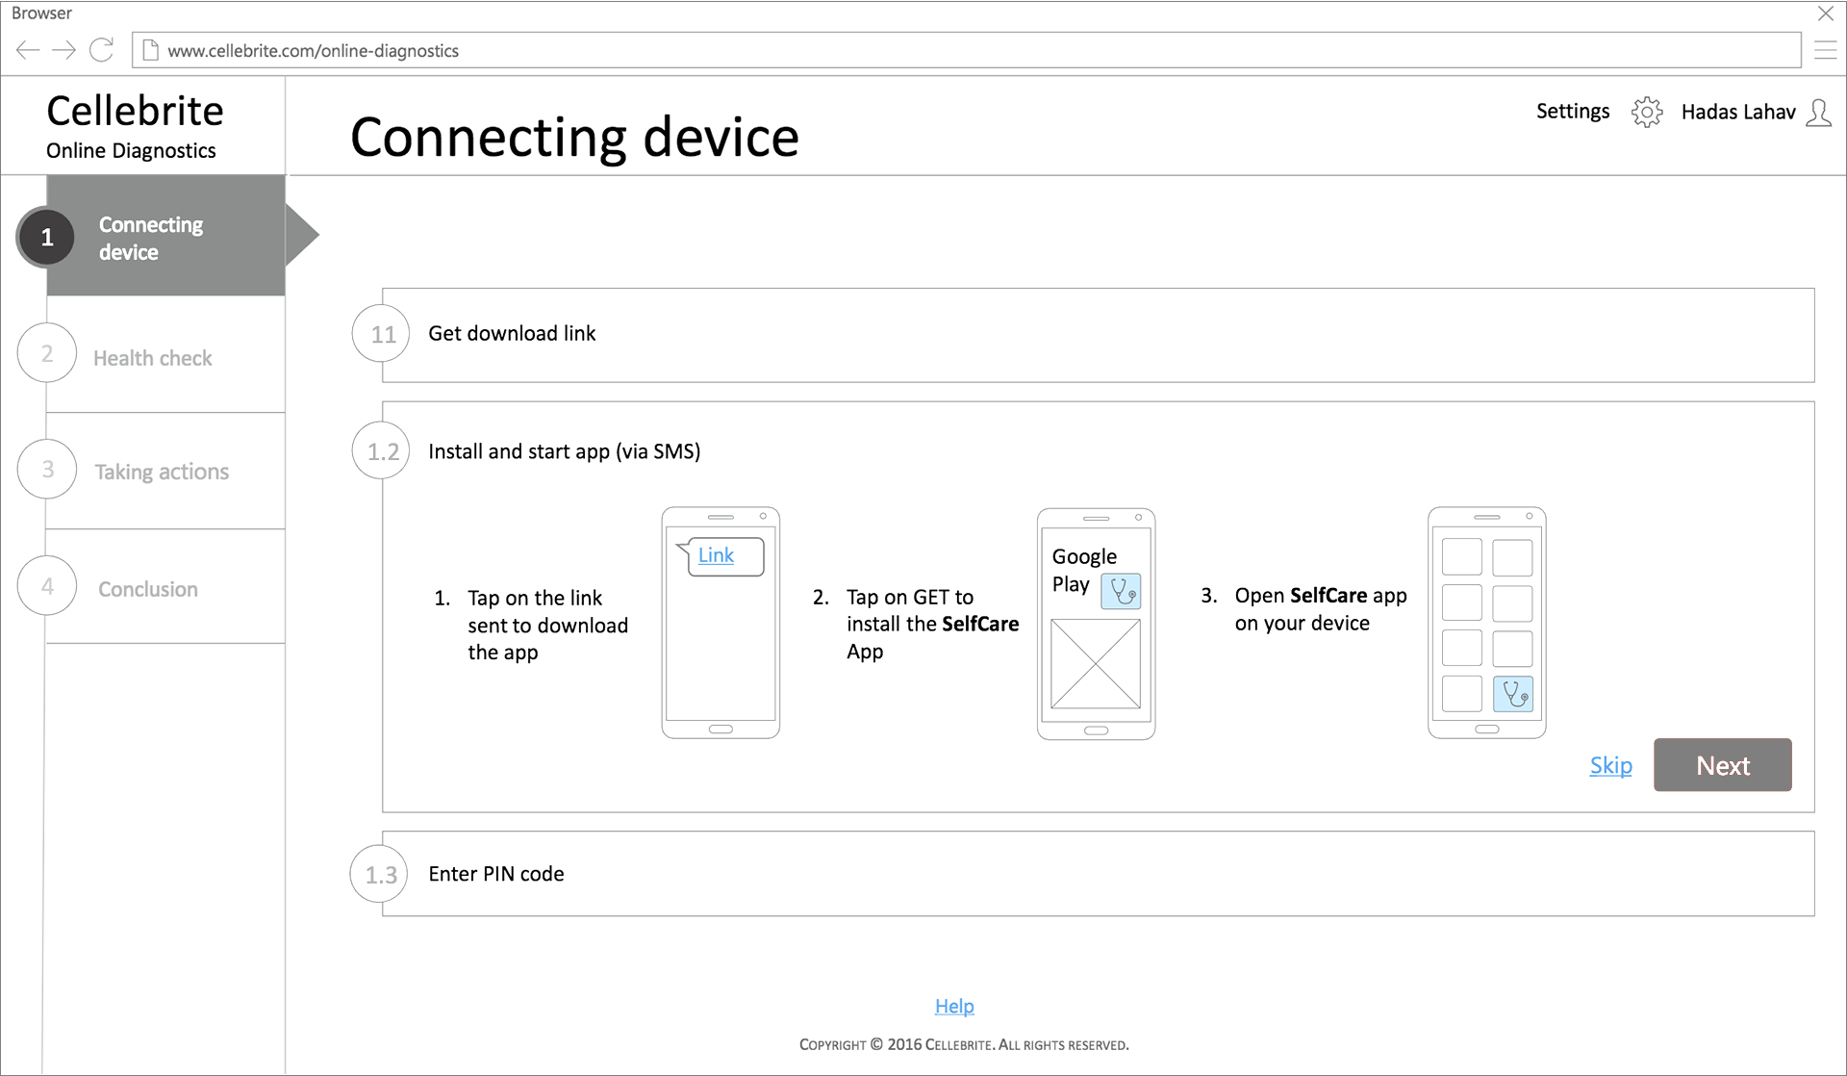Click the Settings label

coord(1572,112)
